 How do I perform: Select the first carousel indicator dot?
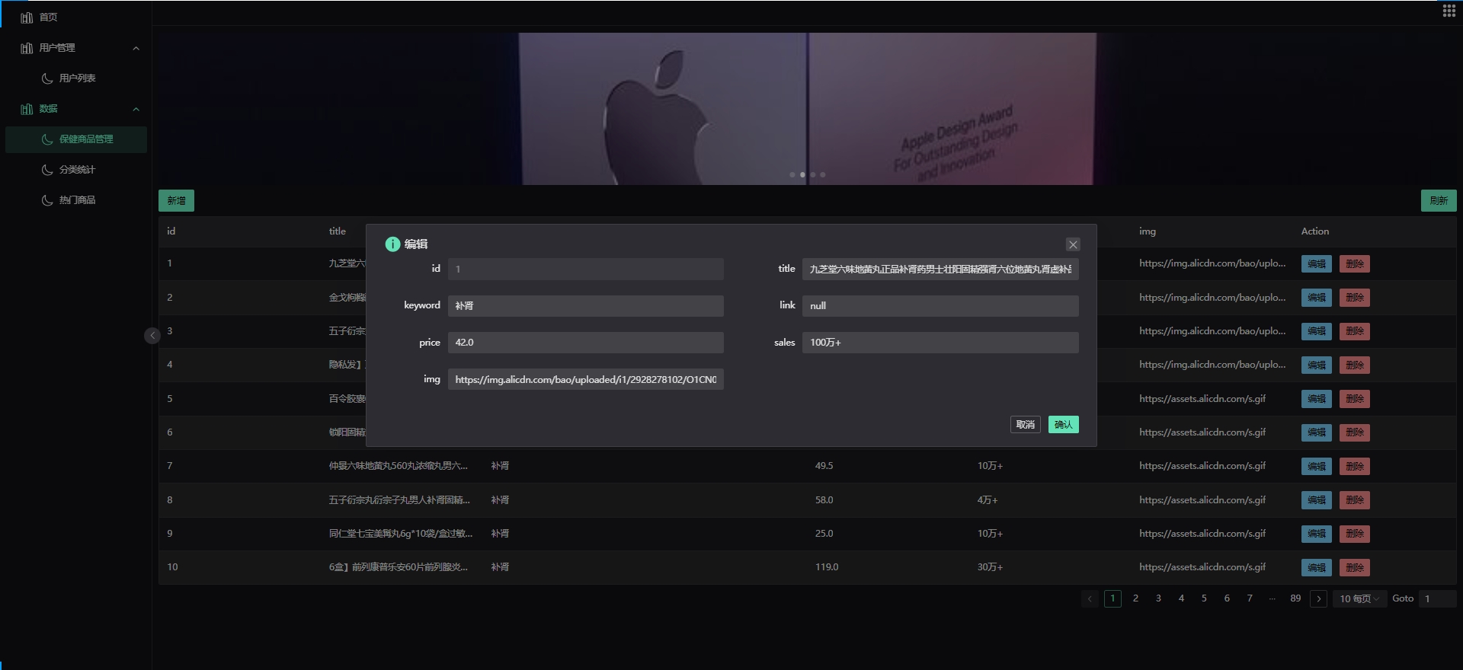click(x=792, y=175)
